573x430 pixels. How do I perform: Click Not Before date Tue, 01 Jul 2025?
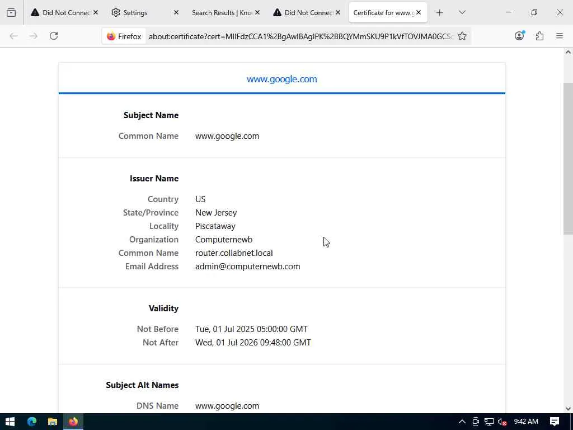(x=251, y=329)
